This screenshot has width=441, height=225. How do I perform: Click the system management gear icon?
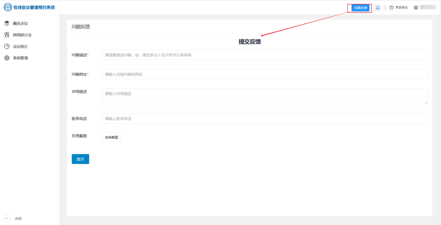click(7, 58)
